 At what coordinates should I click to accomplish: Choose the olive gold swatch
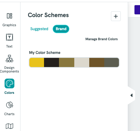(x=67, y=62)
